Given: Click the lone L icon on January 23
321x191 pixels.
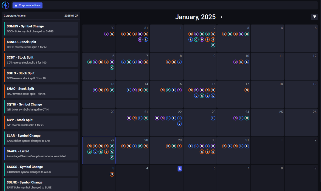Looking at the screenshot, I should coord(213,118).
